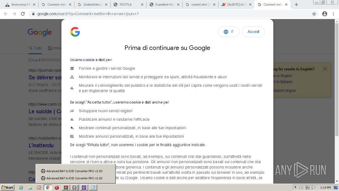Screen dimensions: 339x191
Task: Open the Chrome three-dot menu
Action: click(x=333, y=14)
